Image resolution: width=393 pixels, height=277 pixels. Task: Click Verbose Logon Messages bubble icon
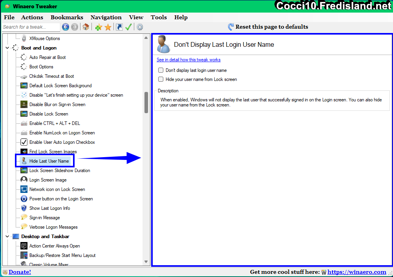[24, 227]
